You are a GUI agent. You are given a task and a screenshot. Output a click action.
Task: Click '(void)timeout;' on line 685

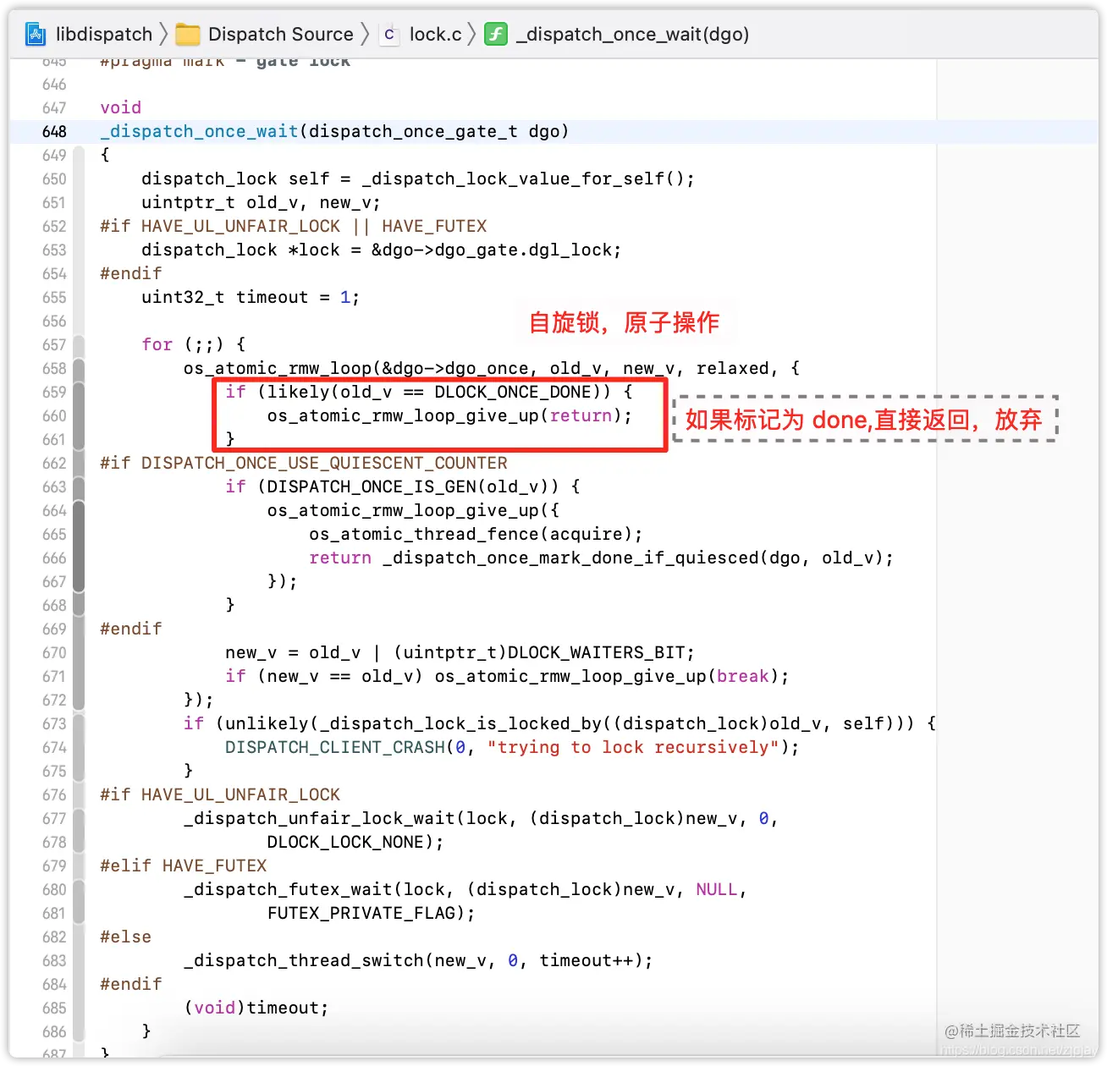tap(256, 1008)
